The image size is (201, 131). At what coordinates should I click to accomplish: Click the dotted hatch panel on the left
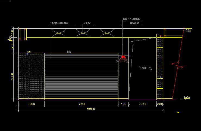point(31,76)
